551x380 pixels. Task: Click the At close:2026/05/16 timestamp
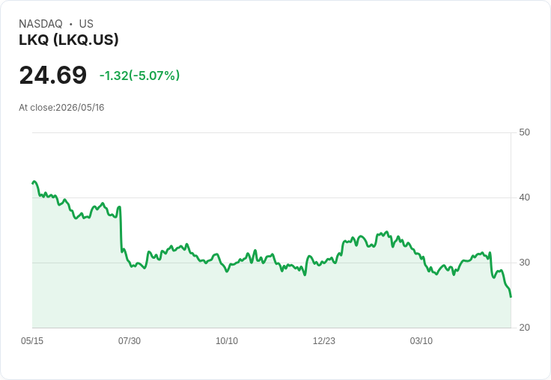61,108
